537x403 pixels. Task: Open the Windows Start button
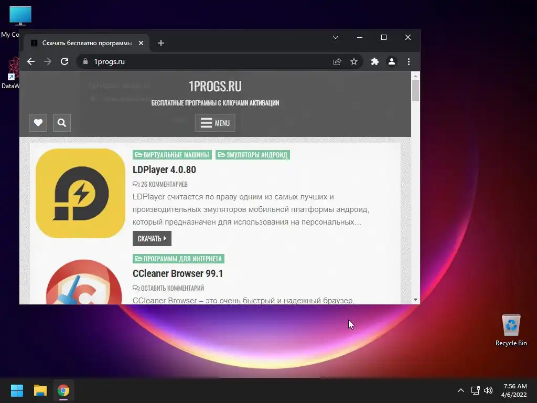(x=17, y=390)
